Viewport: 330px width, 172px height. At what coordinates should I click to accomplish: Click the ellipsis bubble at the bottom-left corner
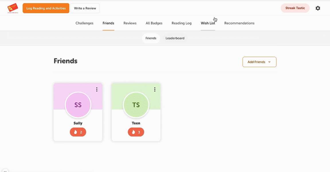[5, 171]
